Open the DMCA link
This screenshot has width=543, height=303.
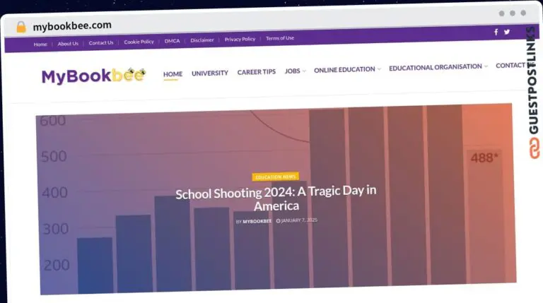coord(172,41)
